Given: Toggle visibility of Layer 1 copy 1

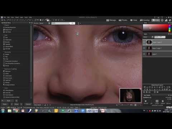Looking at the screenshot, I should click(144, 48).
